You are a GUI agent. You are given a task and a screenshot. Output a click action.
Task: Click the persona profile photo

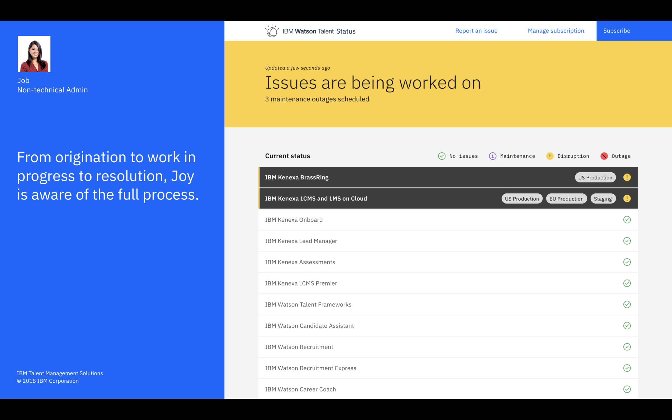click(x=34, y=54)
